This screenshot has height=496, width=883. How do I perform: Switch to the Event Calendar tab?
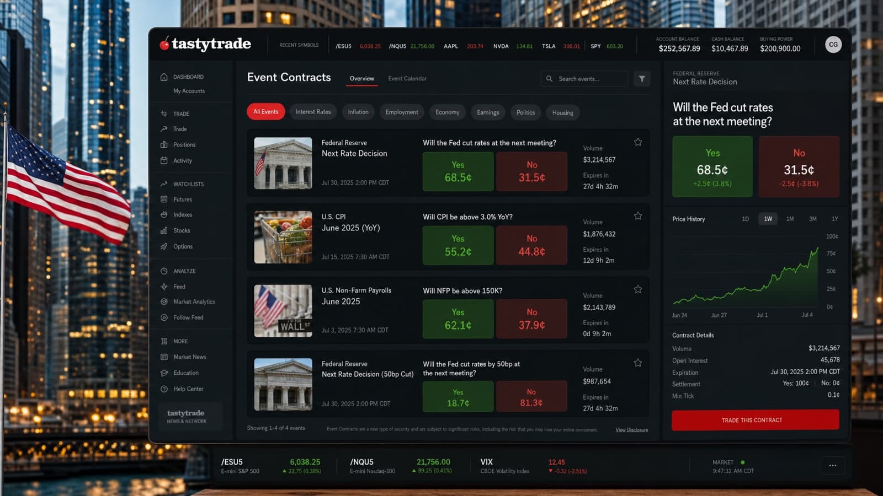407,79
